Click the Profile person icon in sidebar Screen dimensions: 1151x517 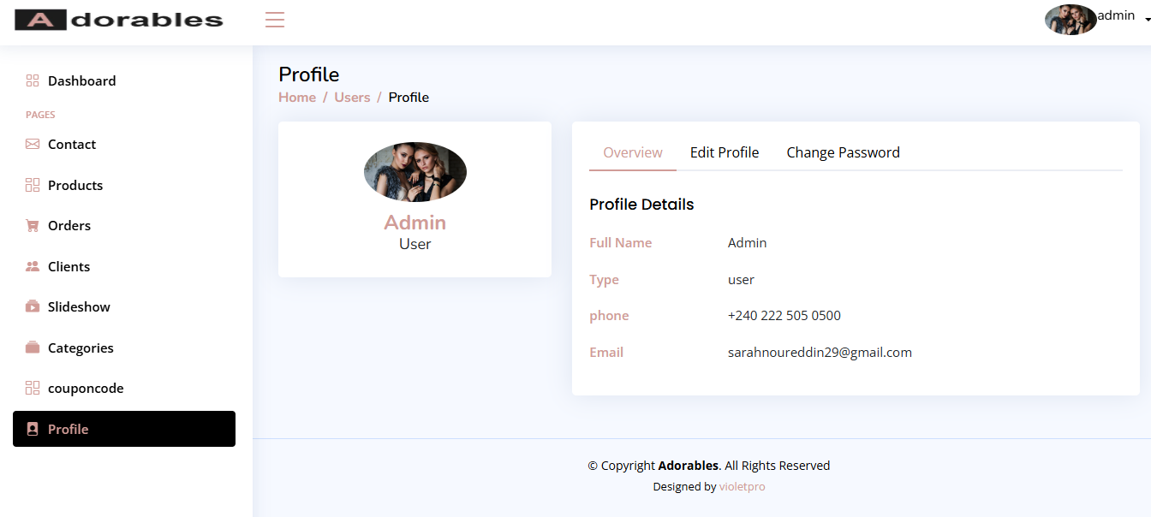pyautogui.click(x=33, y=429)
